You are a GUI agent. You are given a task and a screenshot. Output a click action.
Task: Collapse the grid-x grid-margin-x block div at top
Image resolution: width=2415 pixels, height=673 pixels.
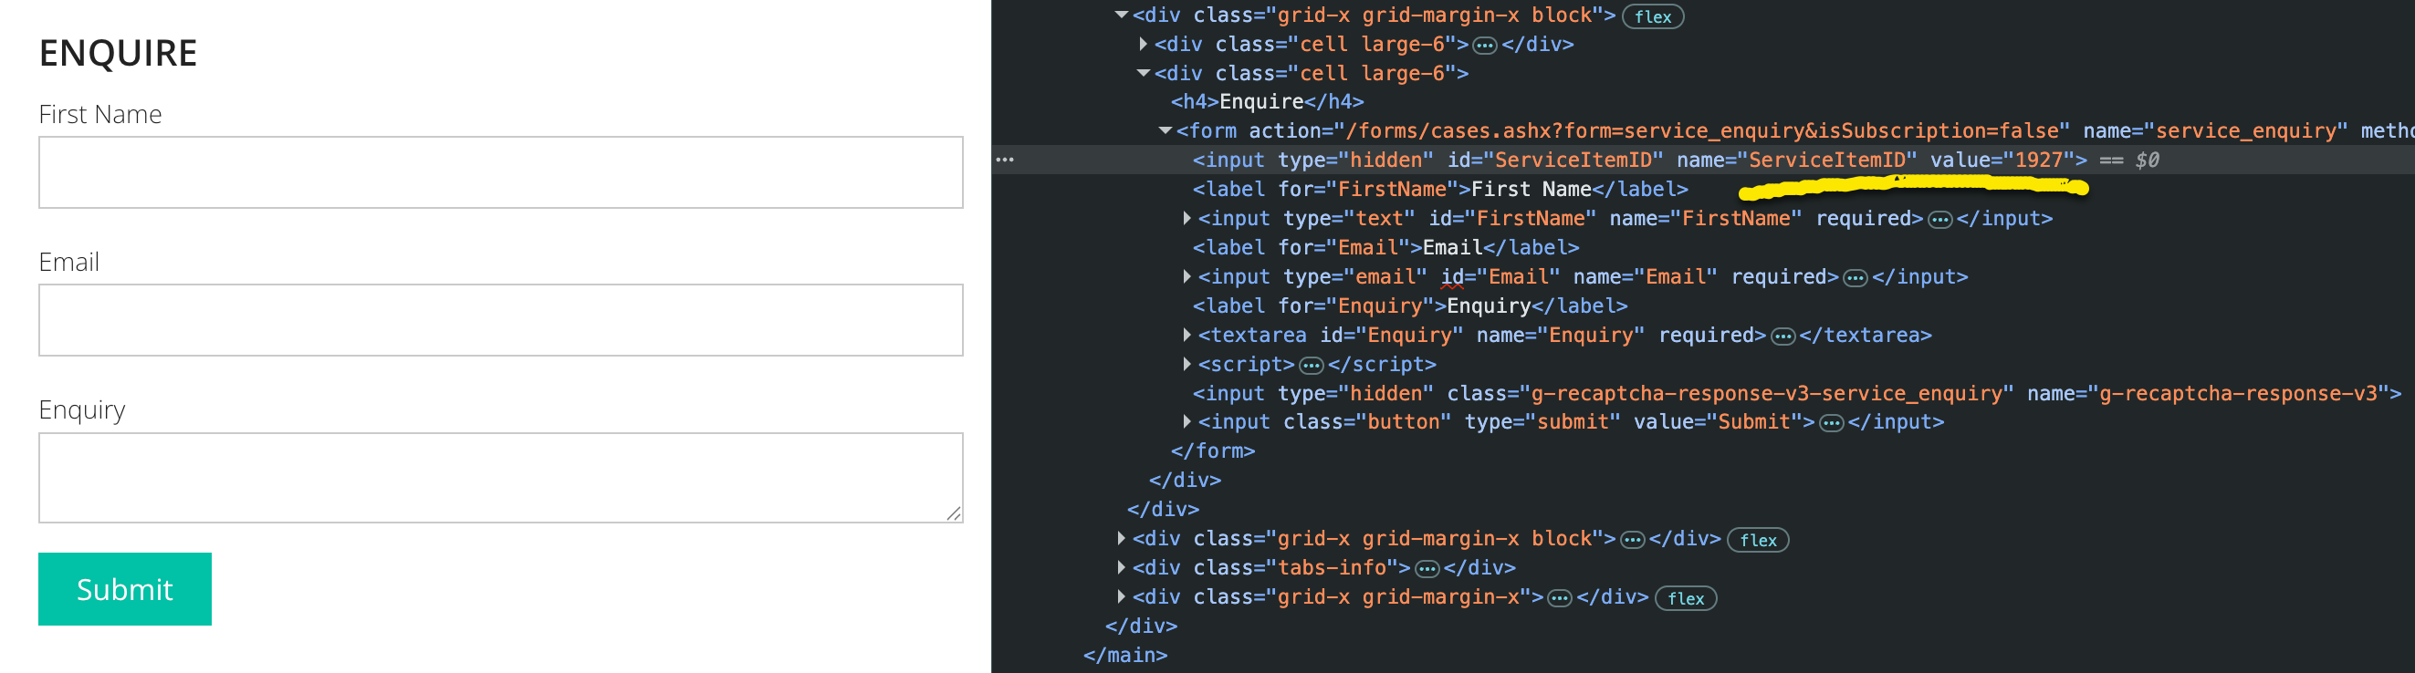[x=1121, y=15]
